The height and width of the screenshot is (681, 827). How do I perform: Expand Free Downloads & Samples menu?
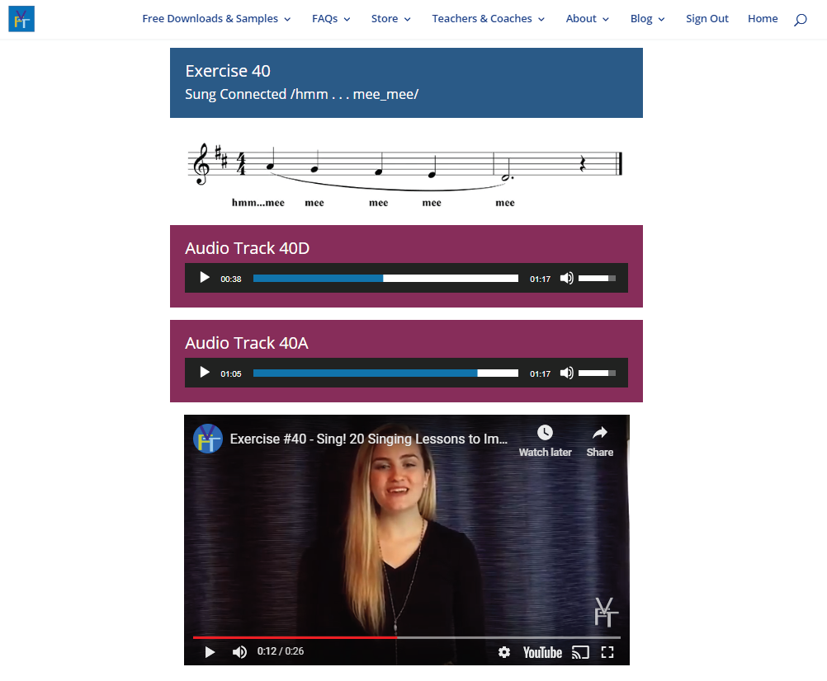(216, 19)
